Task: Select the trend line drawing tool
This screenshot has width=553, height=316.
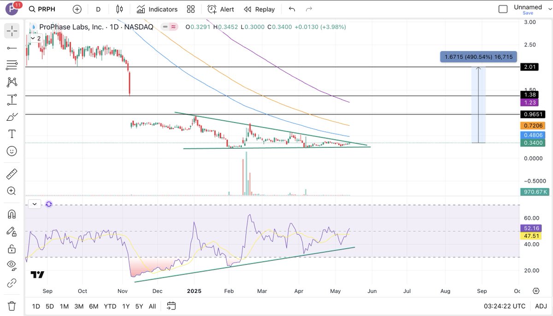Action: click(x=12, y=48)
